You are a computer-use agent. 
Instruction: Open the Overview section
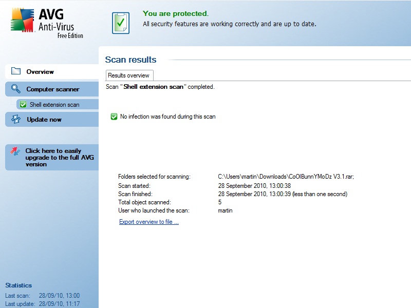[52, 71]
